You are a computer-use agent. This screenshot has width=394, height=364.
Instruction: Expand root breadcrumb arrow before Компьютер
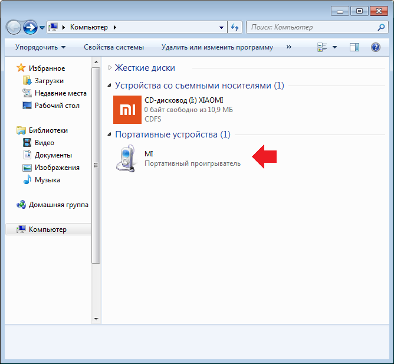click(x=63, y=27)
